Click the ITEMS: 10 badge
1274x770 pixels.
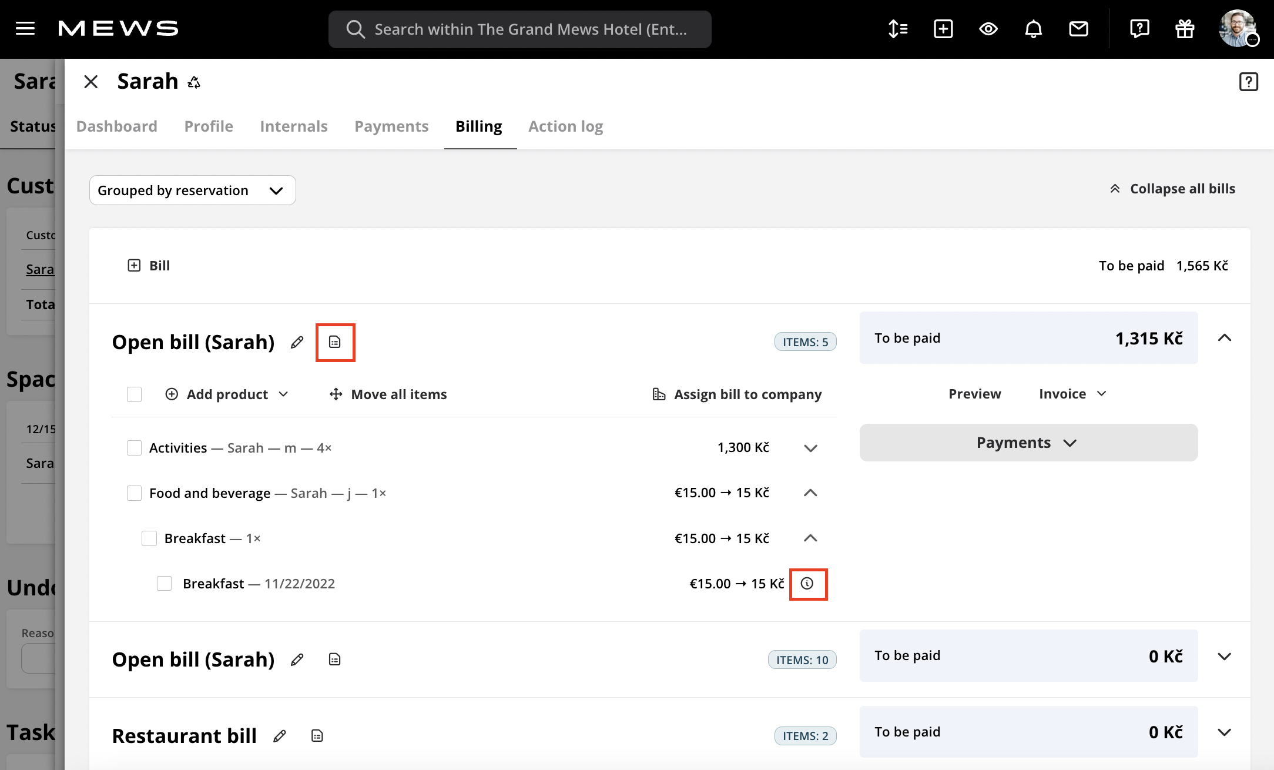802,660
